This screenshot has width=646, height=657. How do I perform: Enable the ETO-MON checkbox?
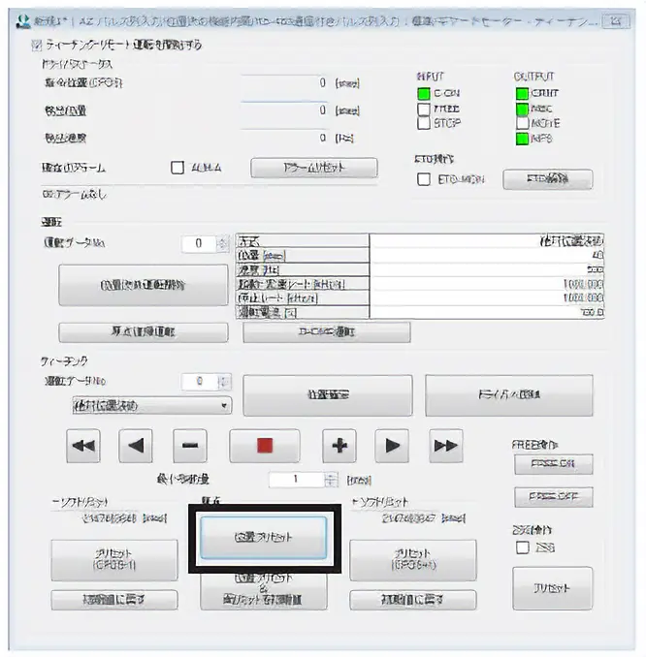(x=424, y=179)
